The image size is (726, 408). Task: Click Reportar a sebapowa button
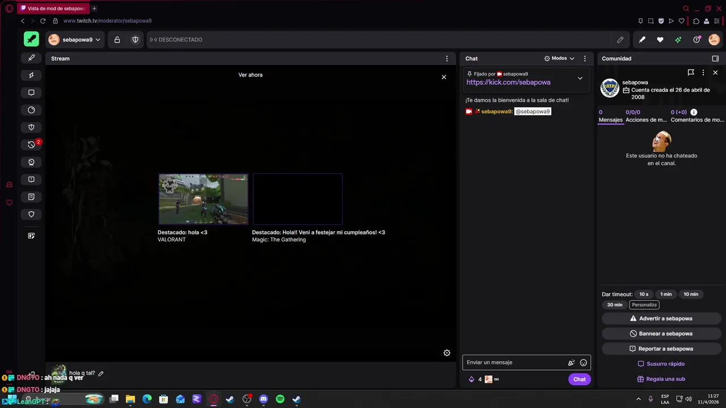tap(661, 348)
